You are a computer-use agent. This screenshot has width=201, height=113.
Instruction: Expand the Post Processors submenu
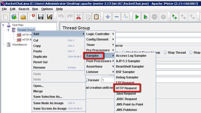point(100,61)
